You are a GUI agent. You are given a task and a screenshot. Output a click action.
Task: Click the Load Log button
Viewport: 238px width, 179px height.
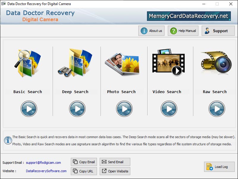coord(219,166)
